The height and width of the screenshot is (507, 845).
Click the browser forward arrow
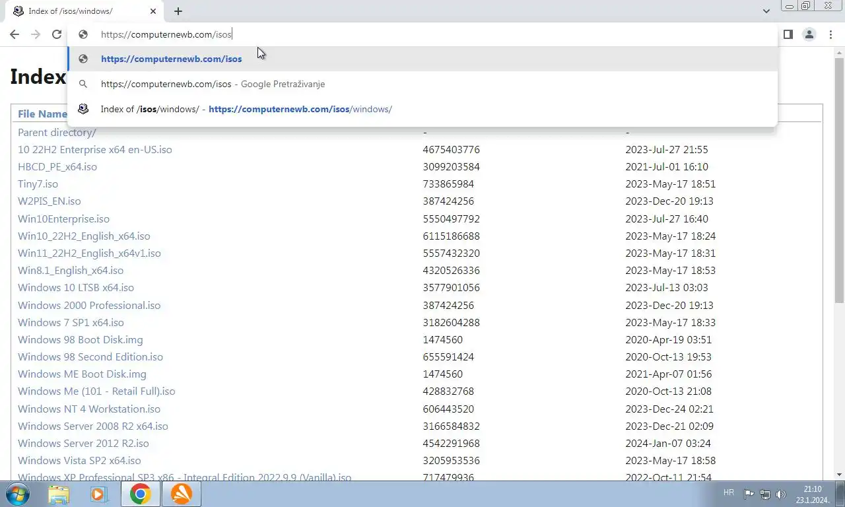click(36, 34)
